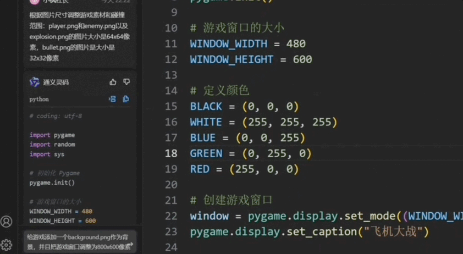Send the chat message with arrow icon
463x254 pixels.
tap(130, 245)
